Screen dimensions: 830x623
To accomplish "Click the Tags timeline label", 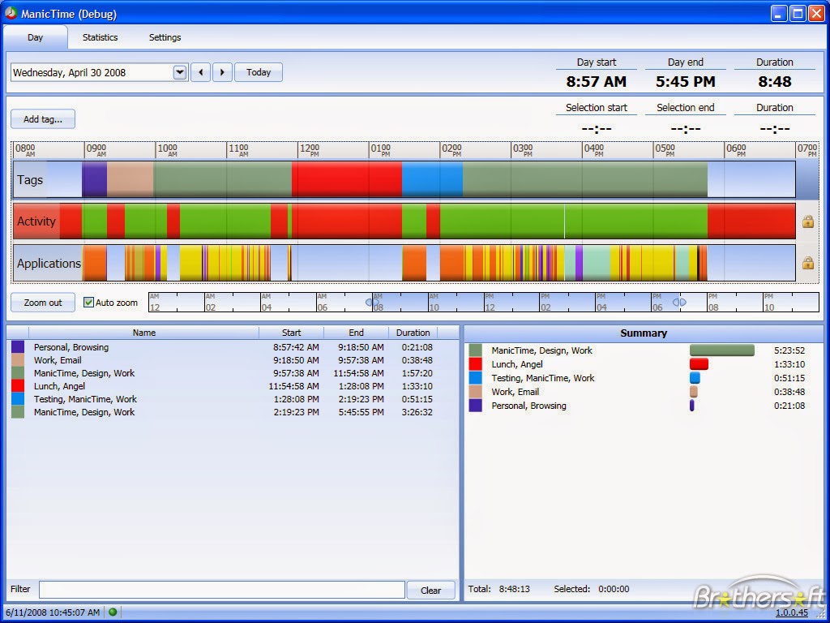I will (x=30, y=179).
